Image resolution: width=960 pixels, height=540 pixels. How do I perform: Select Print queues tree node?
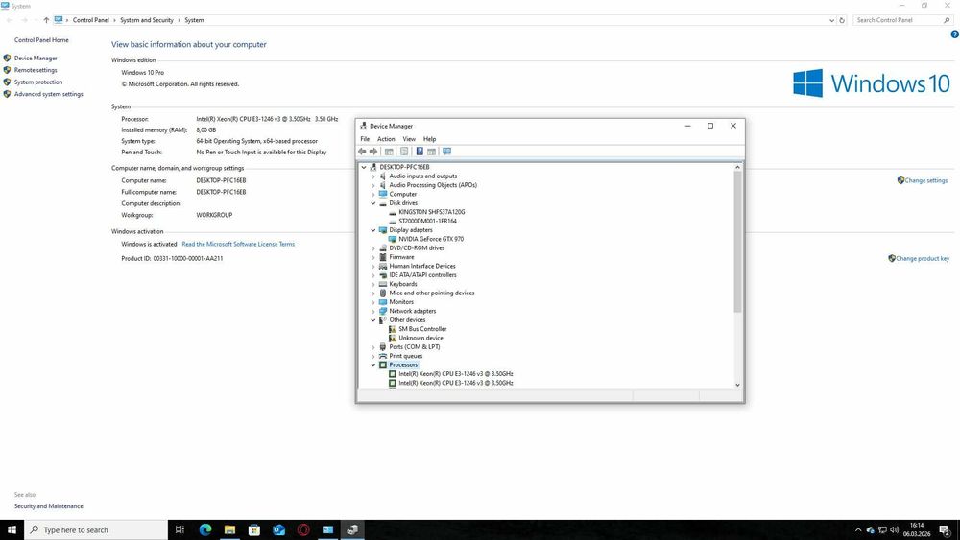point(405,356)
